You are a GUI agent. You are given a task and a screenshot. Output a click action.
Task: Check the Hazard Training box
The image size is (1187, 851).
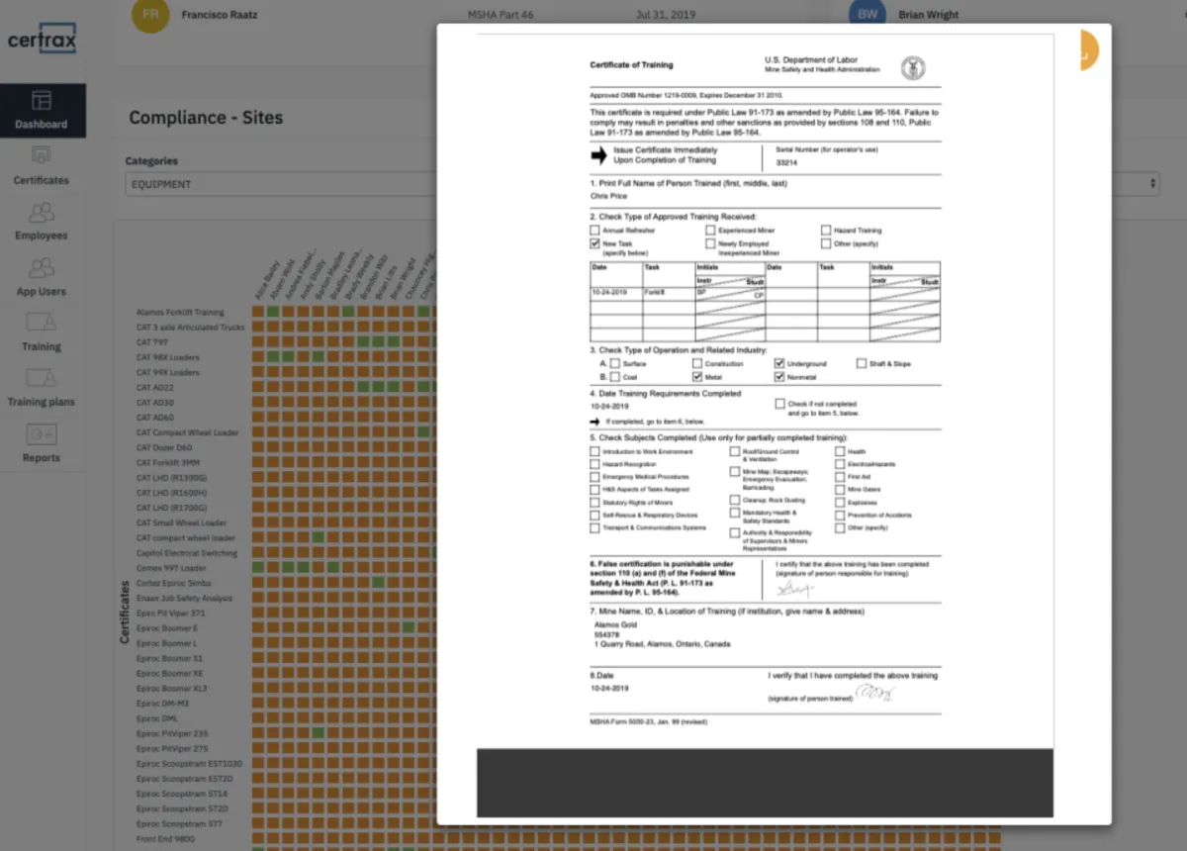(x=826, y=230)
